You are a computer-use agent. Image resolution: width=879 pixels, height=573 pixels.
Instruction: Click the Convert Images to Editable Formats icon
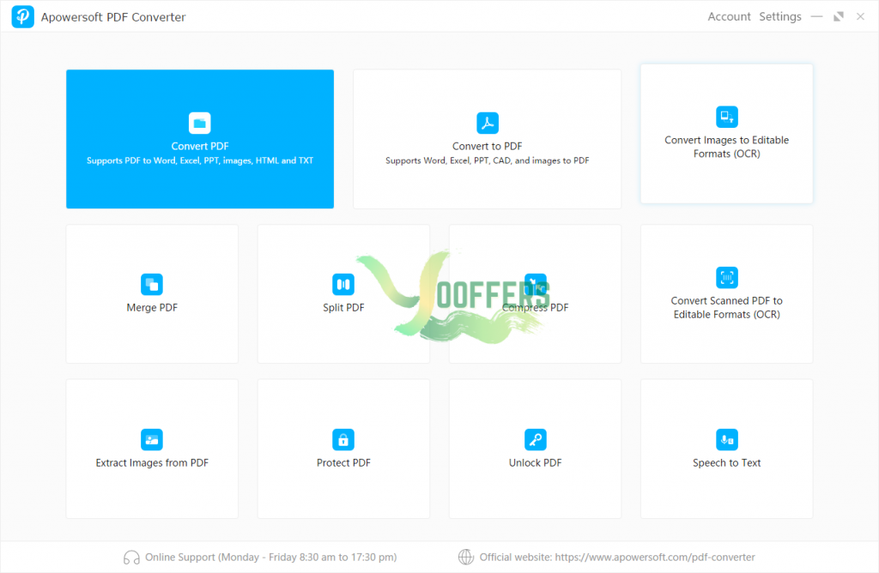click(x=726, y=117)
